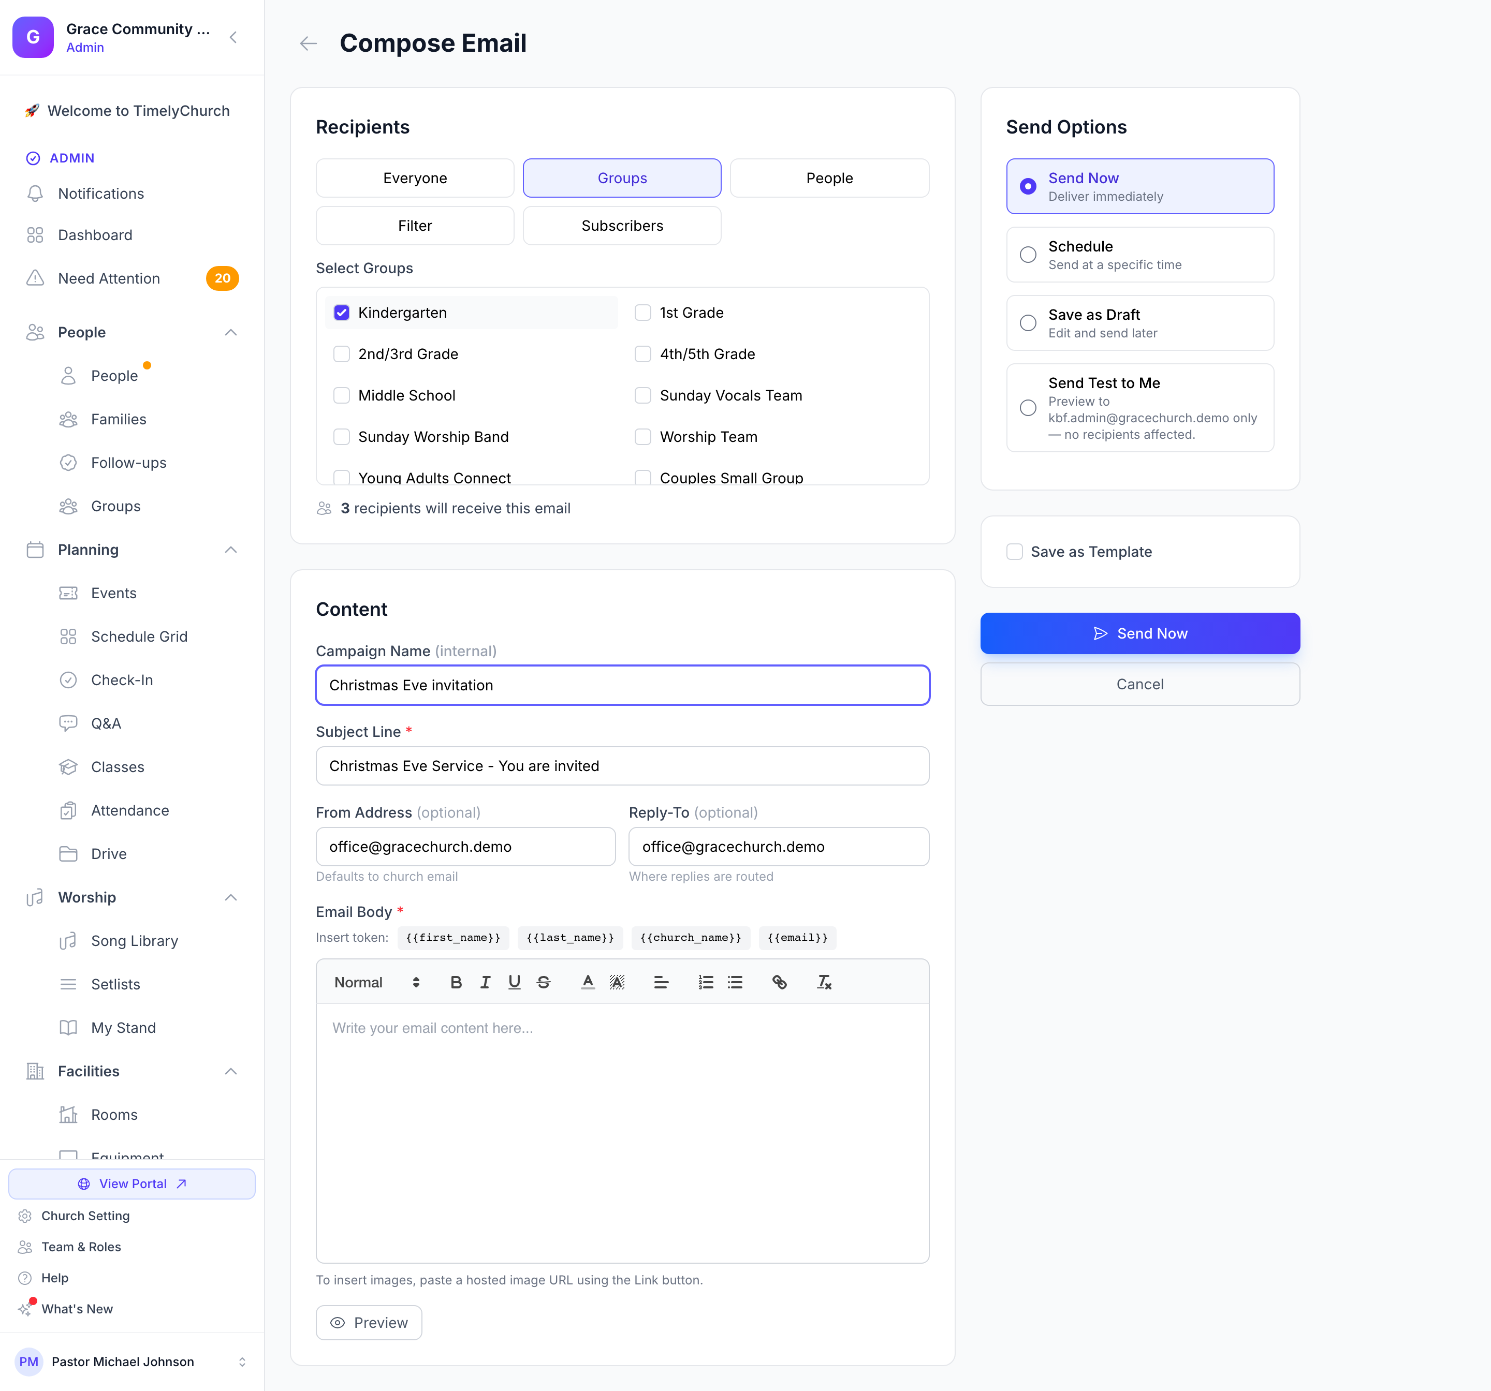Apply italic formatting in editor toolbar

coord(485,982)
